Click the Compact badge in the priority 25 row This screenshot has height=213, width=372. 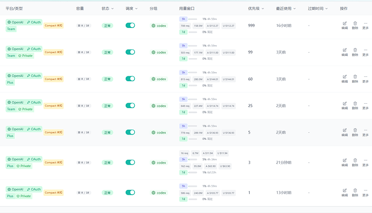coord(53,106)
